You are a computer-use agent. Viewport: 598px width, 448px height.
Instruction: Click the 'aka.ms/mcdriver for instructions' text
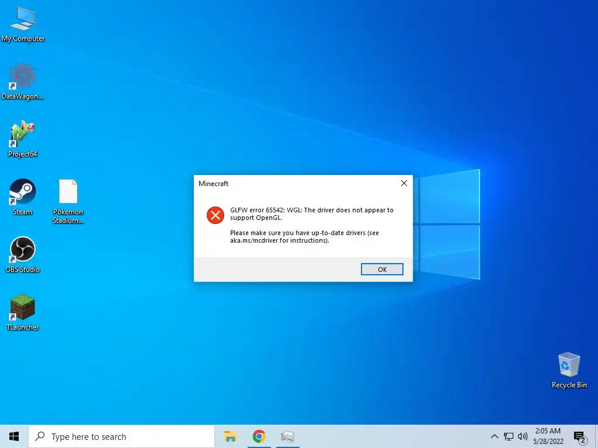point(279,240)
